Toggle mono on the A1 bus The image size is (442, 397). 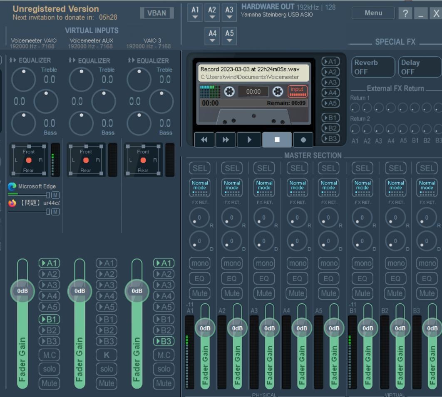click(200, 263)
